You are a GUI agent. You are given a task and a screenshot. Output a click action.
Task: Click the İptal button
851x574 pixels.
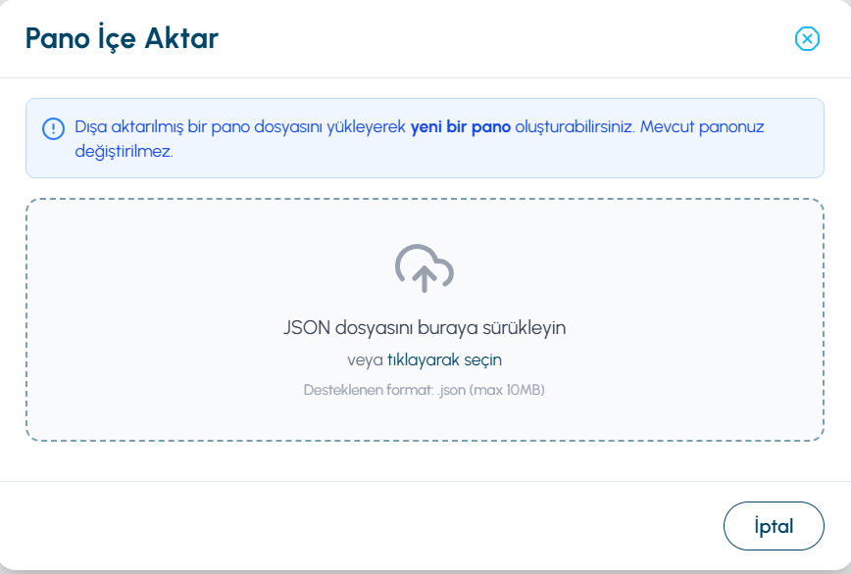[774, 526]
